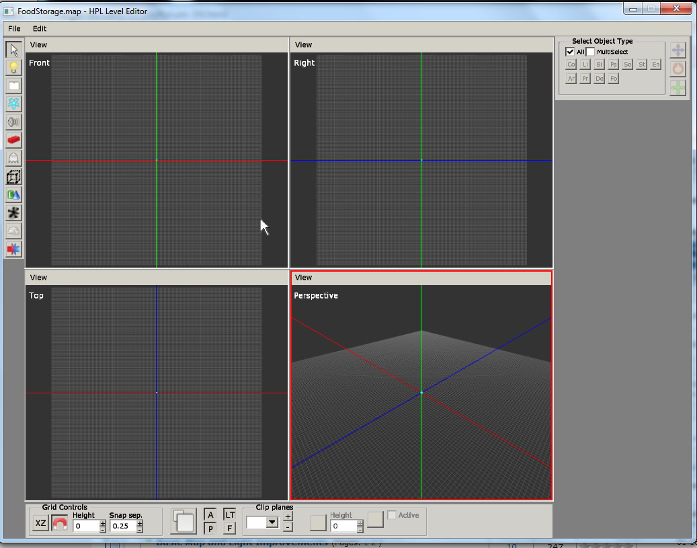Activate the Billboard tool icon
Screen dimensions: 697x548
(13, 86)
